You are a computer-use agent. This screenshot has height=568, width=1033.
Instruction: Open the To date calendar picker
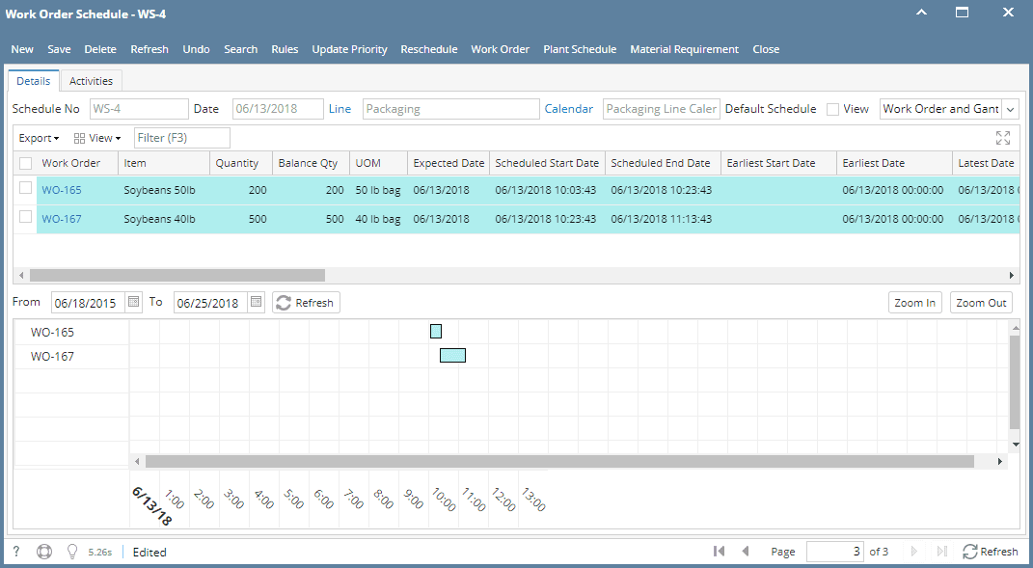(257, 303)
